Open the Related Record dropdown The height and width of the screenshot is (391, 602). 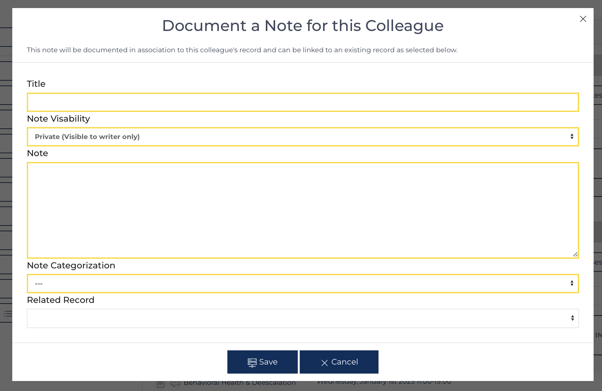303,318
